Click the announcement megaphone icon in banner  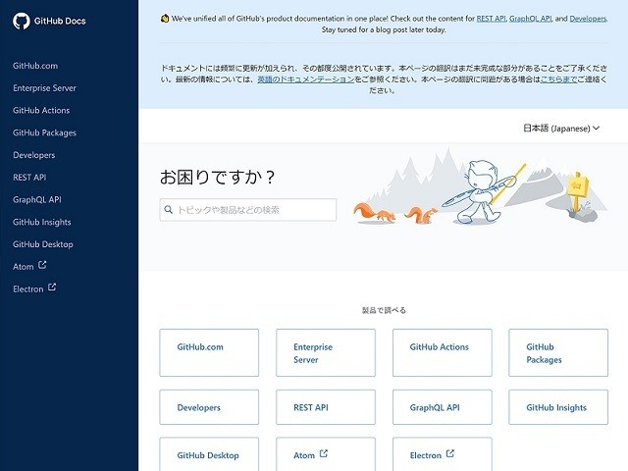point(165,19)
